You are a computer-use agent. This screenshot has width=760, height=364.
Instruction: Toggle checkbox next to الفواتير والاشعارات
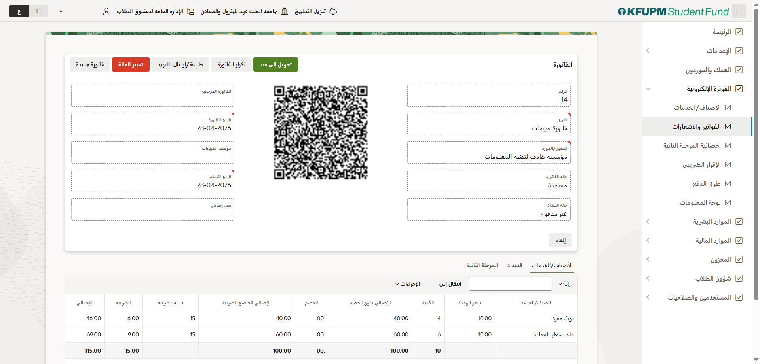tap(728, 126)
